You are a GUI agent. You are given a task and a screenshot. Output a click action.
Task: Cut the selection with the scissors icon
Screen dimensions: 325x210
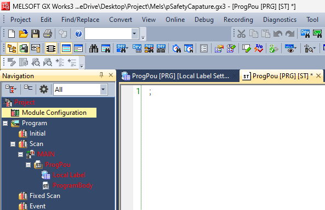[242, 33]
